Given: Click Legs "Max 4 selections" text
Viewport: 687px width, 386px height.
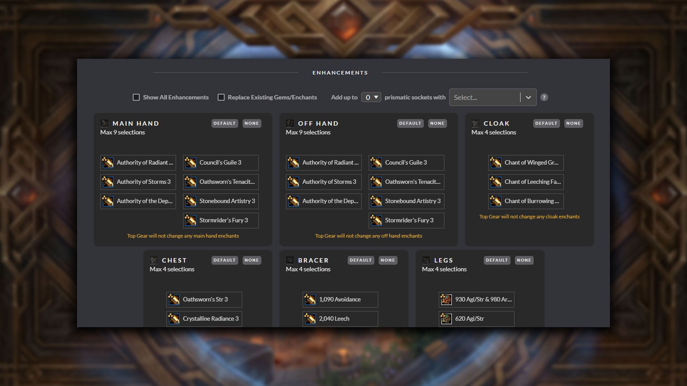Looking at the screenshot, I should 444,269.
